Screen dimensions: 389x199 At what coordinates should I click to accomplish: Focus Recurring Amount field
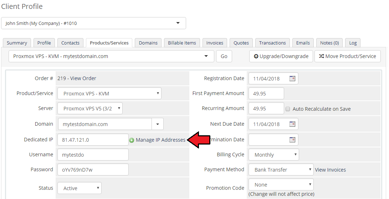[x=266, y=108]
